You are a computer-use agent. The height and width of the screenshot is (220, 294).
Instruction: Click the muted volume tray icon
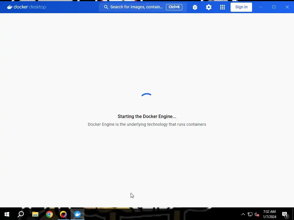pos(257,214)
